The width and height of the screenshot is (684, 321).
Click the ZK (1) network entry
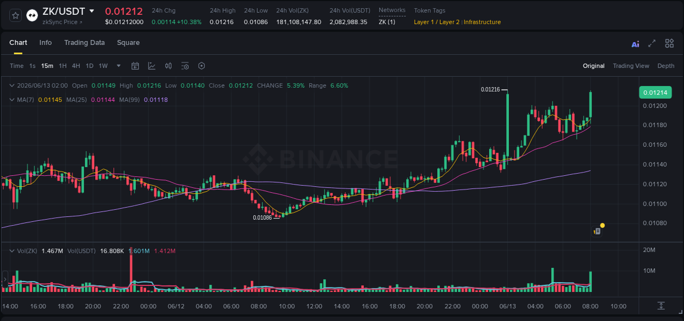(x=387, y=22)
